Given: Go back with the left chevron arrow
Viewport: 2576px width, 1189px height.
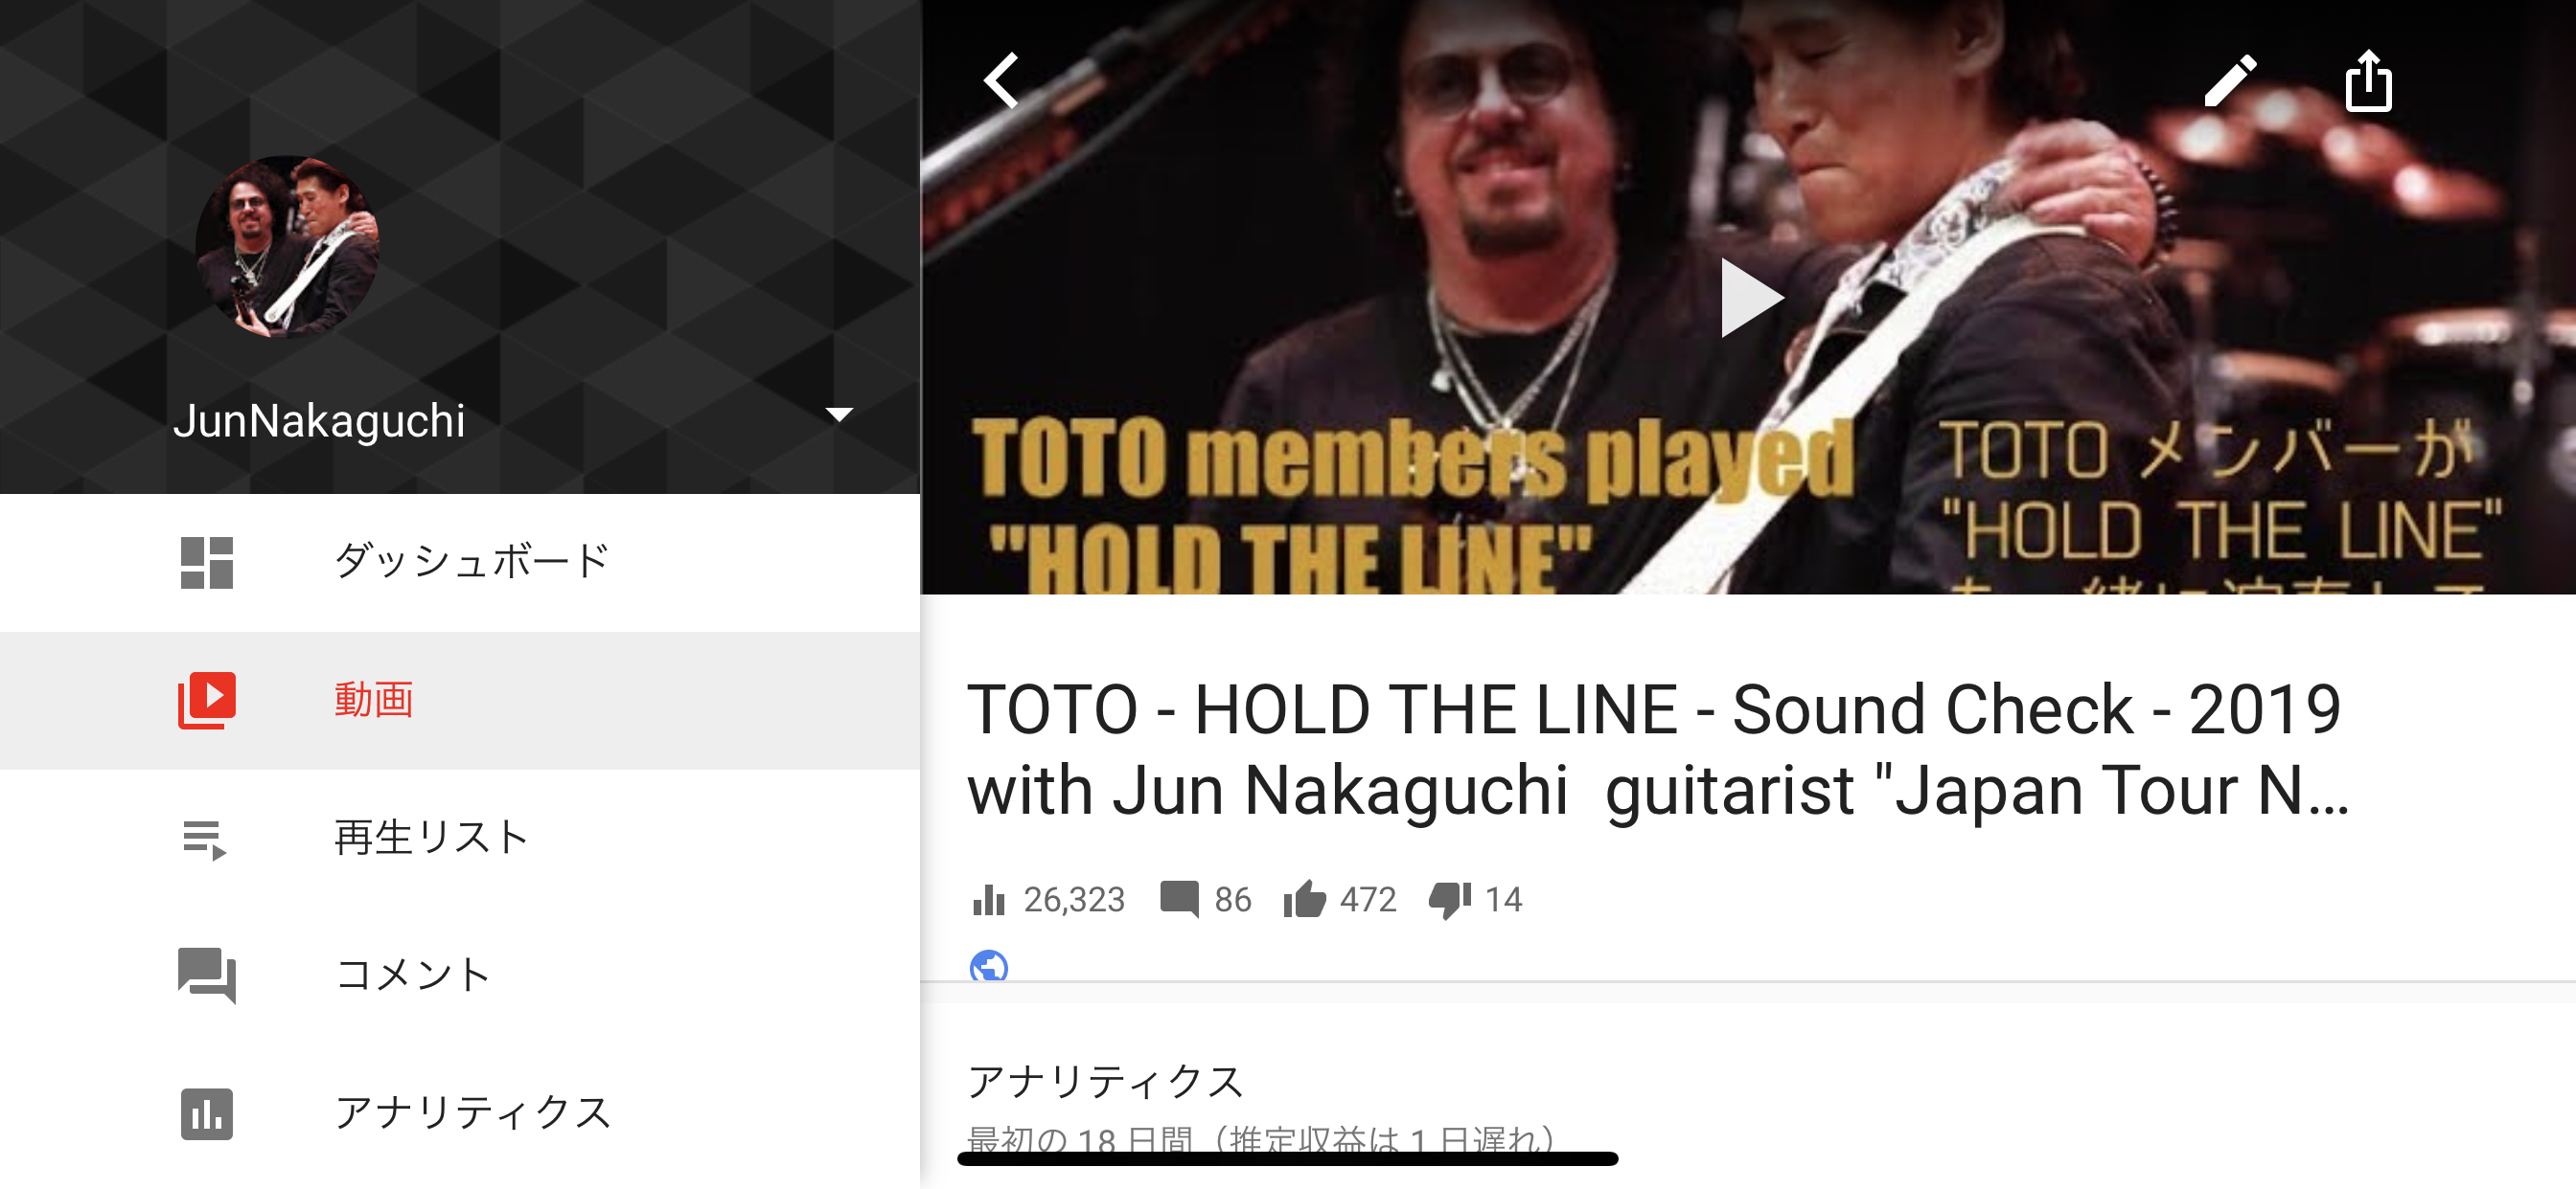Looking at the screenshot, I should [1001, 81].
